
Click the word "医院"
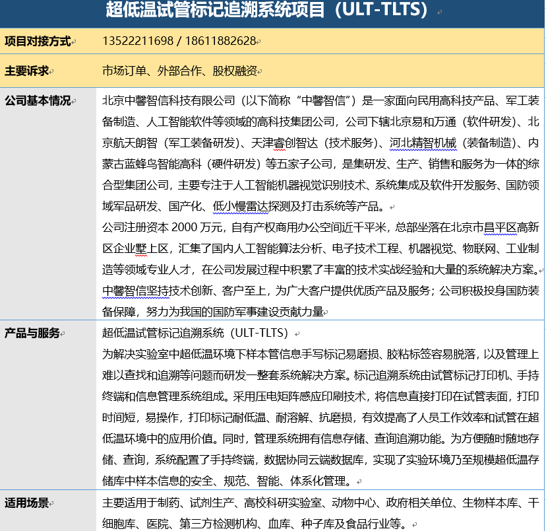158,524
